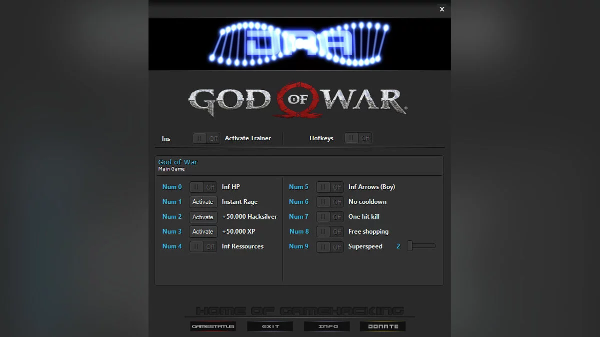Switch on the No cooldown cheat

coord(329,202)
